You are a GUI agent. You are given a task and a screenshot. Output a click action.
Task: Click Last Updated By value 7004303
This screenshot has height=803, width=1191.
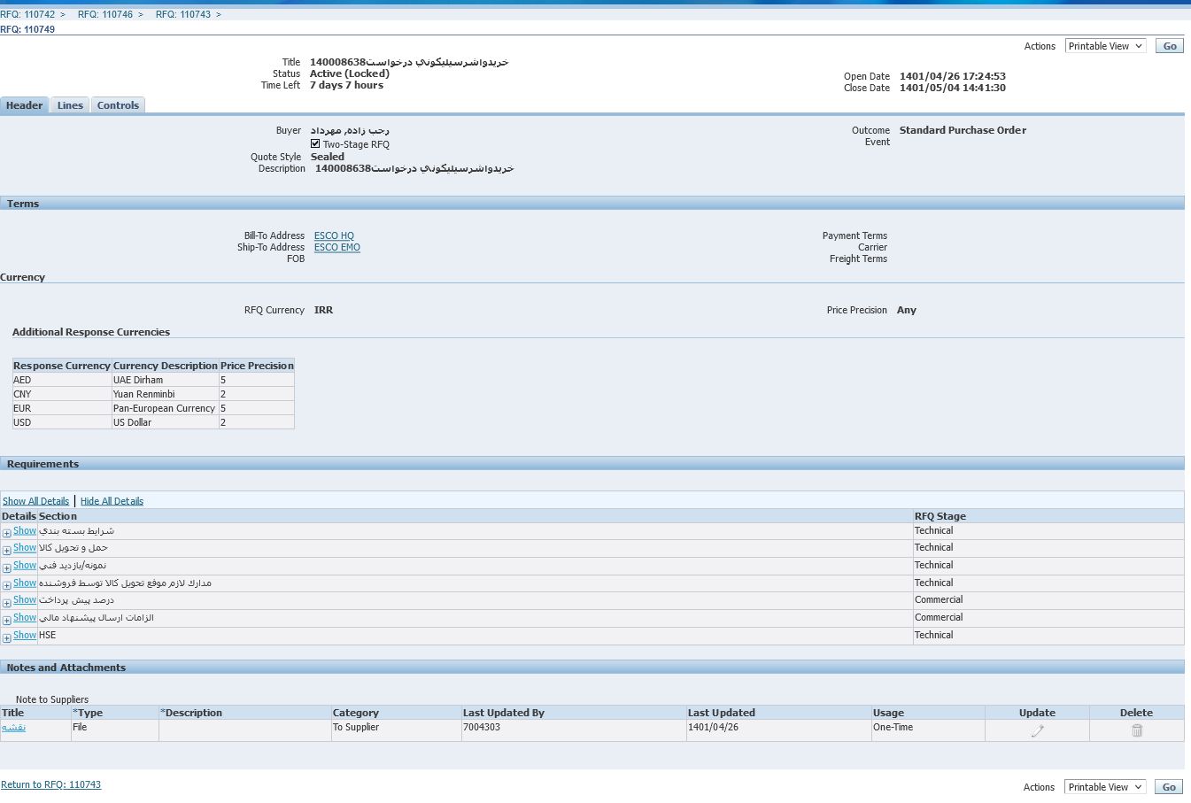click(482, 727)
